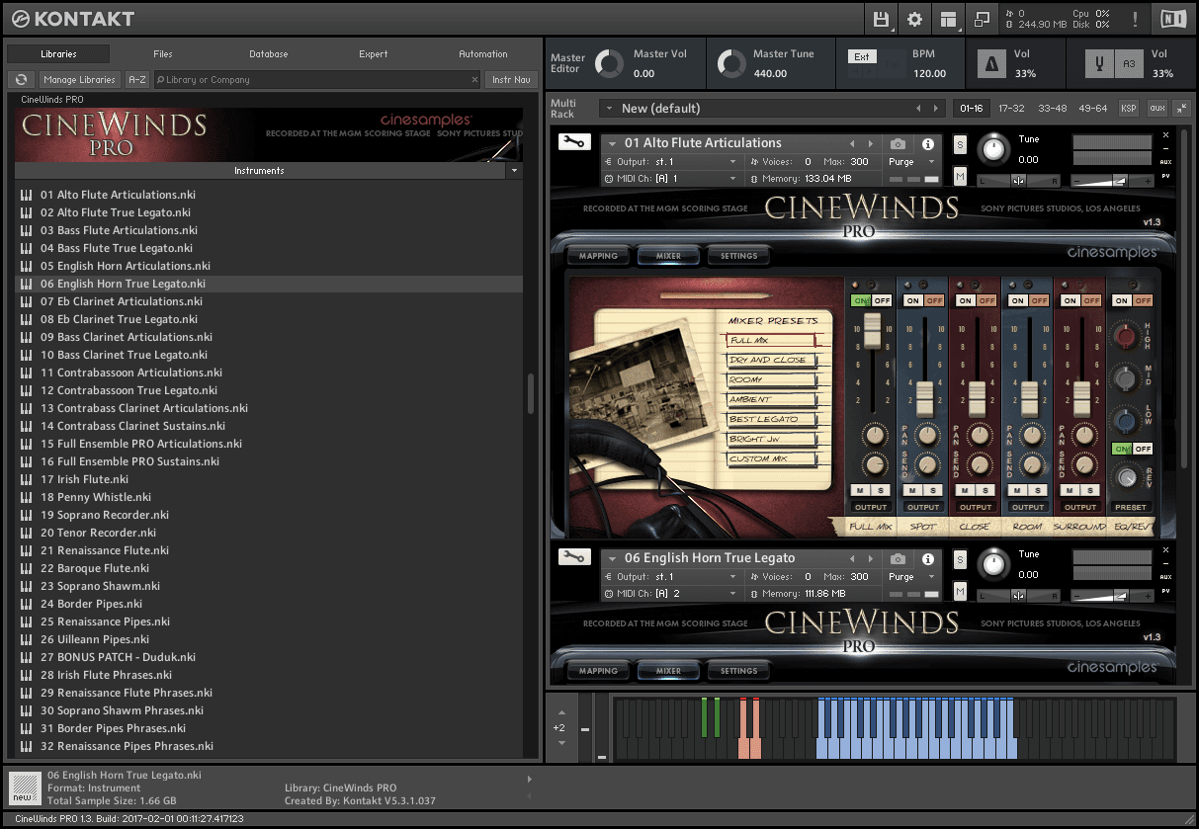Click the minimized view icon

coord(982,19)
